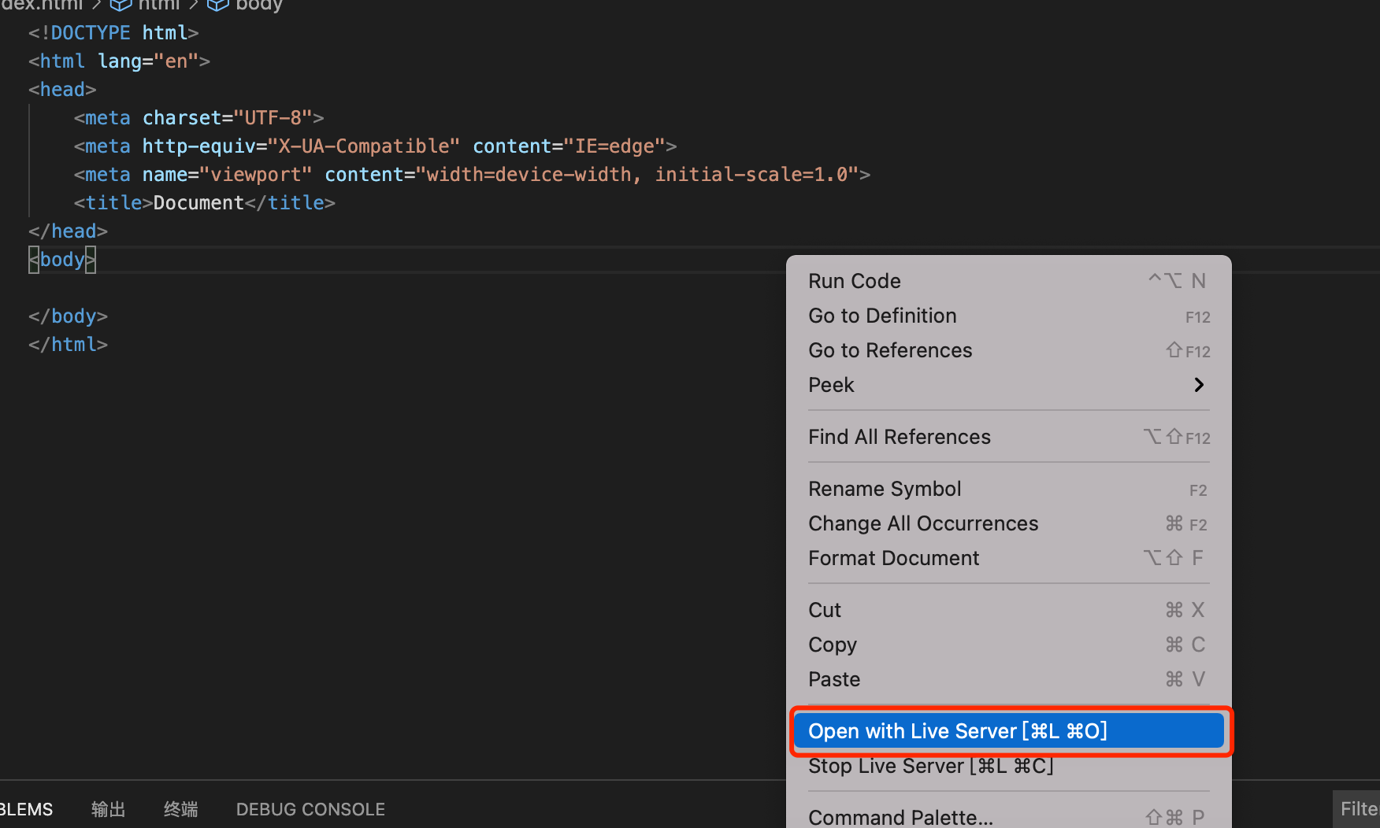The image size is (1380, 828).
Task: Choose Find All References
Action: (x=1008, y=437)
